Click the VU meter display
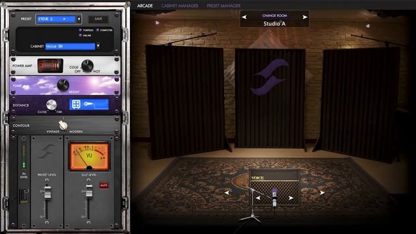416x234 pixels. pos(89,157)
